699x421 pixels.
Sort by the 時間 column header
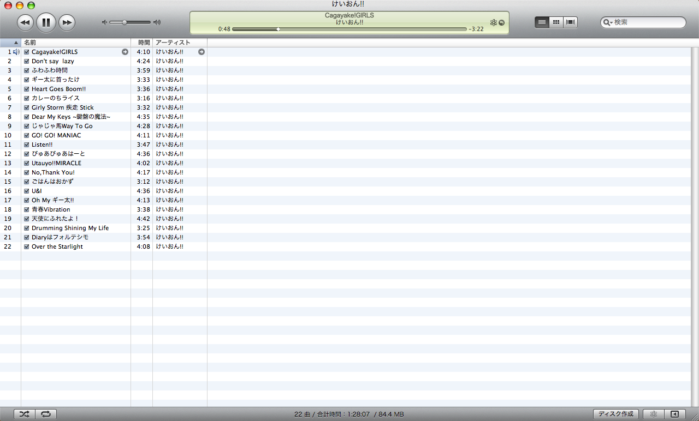click(x=142, y=43)
